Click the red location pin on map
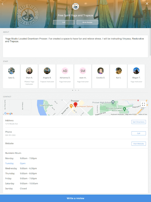The width and height of the screenshot is (151, 202). coord(75,105)
